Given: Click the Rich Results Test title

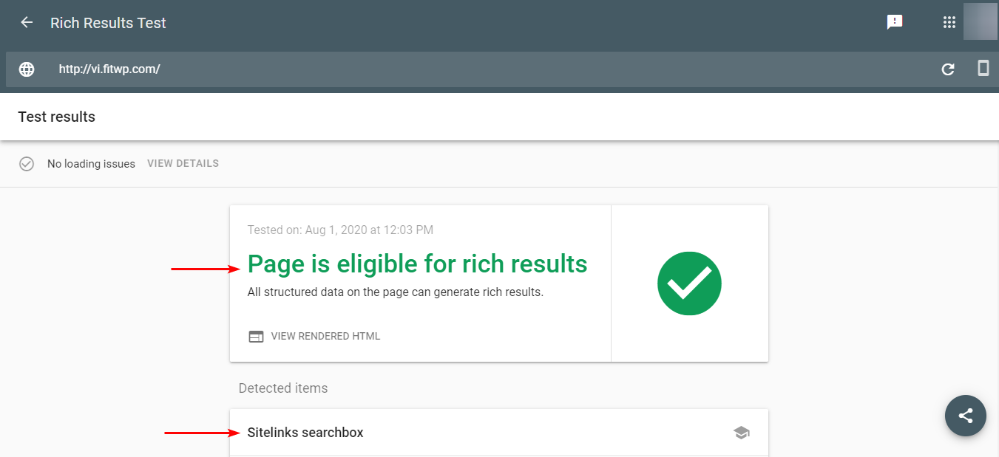Looking at the screenshot, I should [108, 22].
